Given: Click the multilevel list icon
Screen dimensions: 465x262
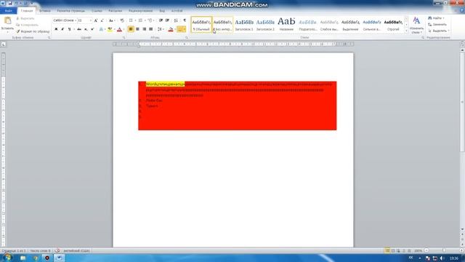Looking at the screenshot, I should [x=150, y=20].
